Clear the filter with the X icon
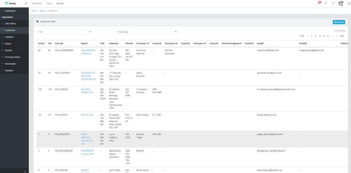 coord(90,32)
